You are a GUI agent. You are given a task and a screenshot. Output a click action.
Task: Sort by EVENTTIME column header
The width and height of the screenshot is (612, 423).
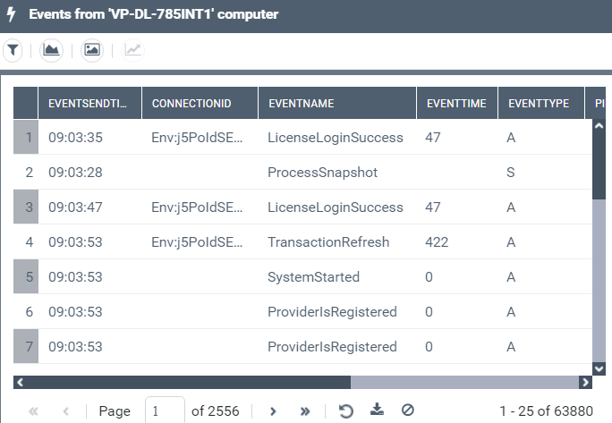click(x=456, y=104)
